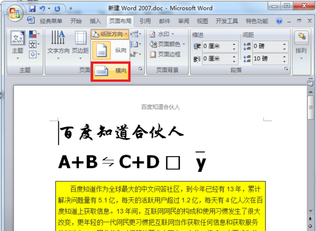
Task: Open 页边距 margins menu
Action: 81,45
